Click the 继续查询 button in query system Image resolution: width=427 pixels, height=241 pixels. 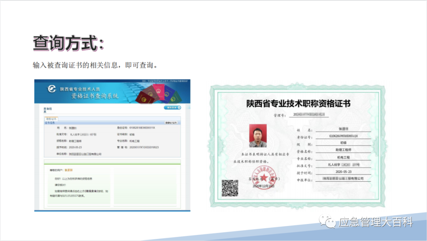pyautogui.click(x=172, y=108)
